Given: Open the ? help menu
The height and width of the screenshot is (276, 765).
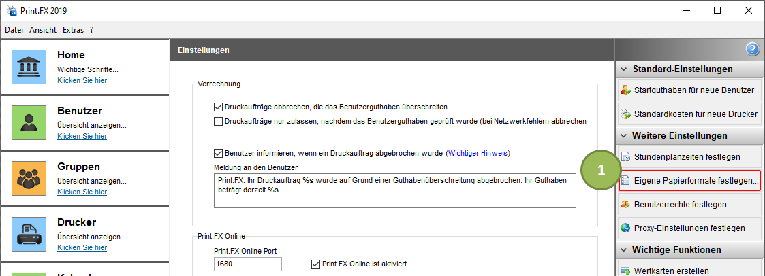Looking at the screenshot, I should click(x=92, y=30).
